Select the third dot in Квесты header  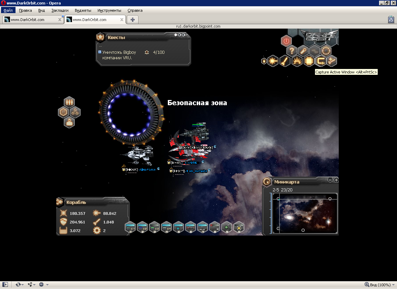coord(183,35)
